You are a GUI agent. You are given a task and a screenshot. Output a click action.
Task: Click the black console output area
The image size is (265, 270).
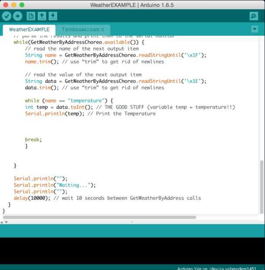pos(132,250)
